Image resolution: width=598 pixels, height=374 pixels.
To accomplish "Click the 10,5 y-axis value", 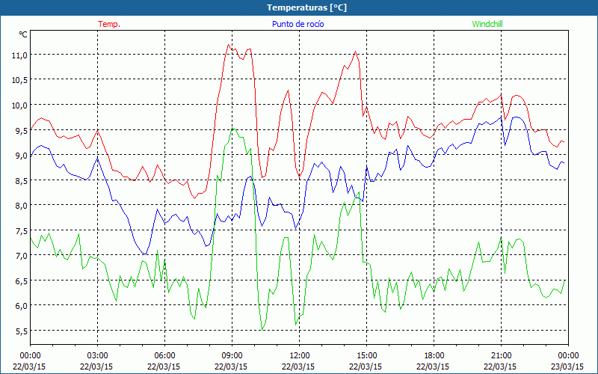I will point(19,80).
